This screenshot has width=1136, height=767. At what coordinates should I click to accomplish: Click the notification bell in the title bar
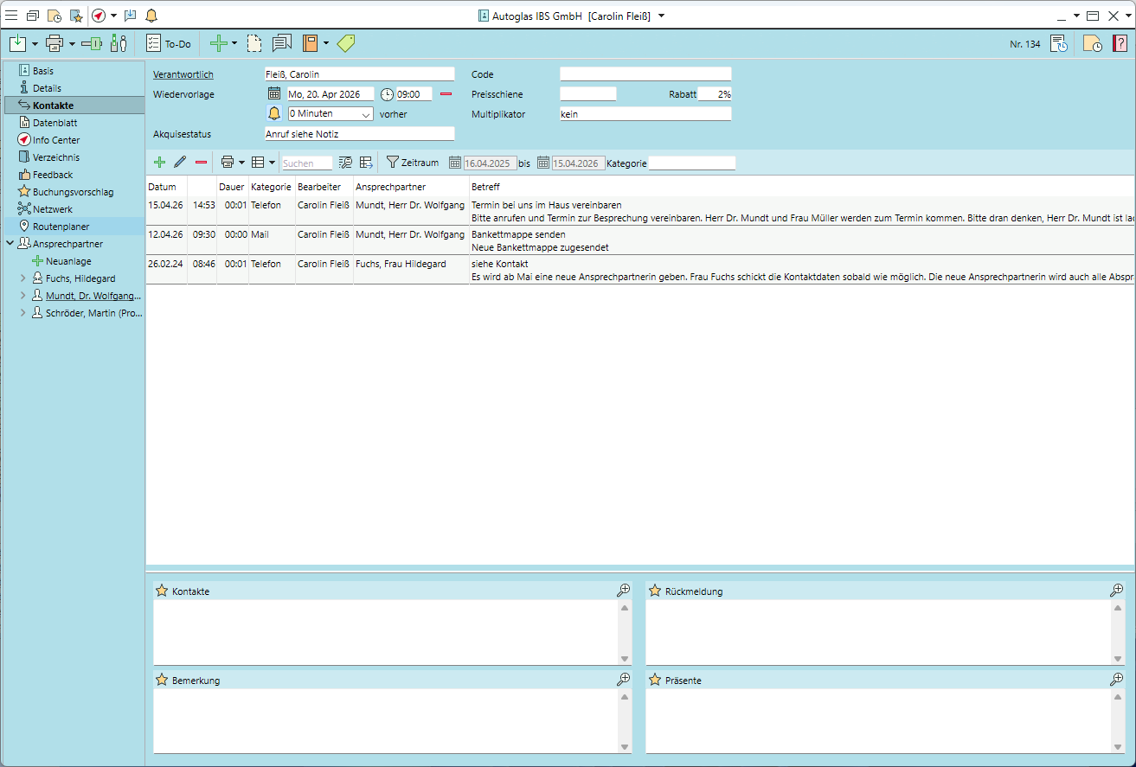coord(151,16)
